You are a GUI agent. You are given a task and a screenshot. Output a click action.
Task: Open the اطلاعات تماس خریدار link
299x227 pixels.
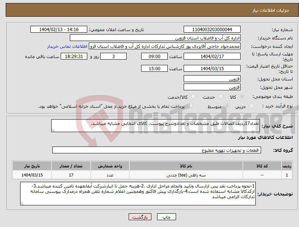(67, 46)
